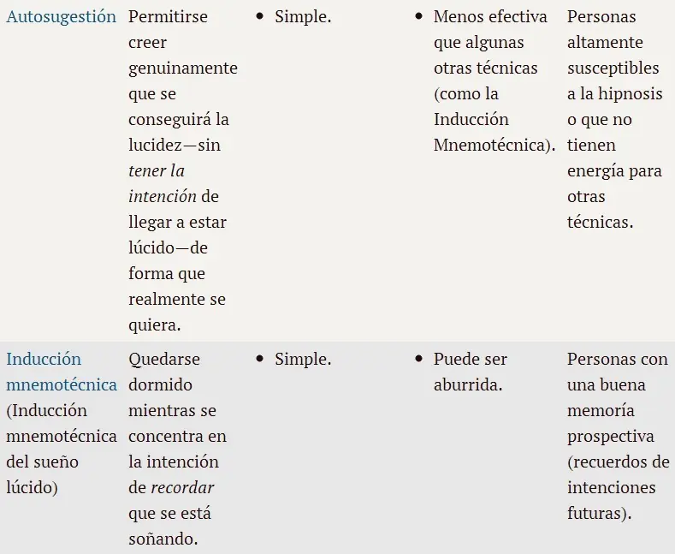The height and width of the screenshot is (554, 675).
Task: Click the italic word "recordar"
Action: [182, 488]
